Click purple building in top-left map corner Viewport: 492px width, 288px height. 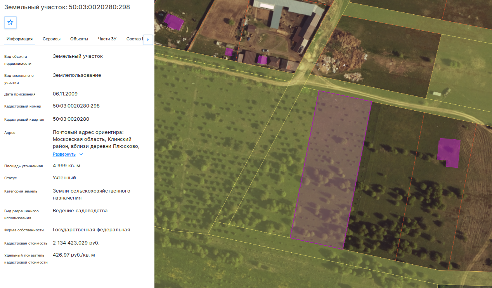[173, 21]
